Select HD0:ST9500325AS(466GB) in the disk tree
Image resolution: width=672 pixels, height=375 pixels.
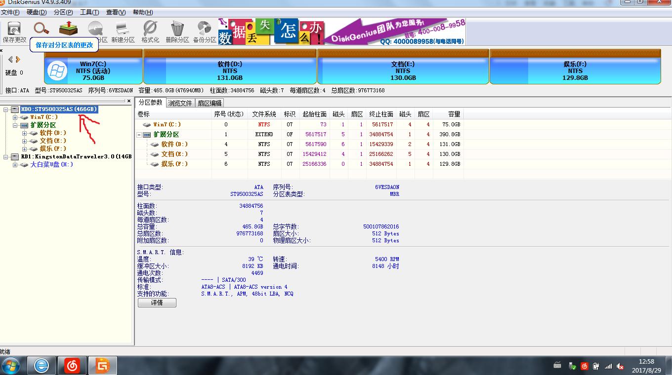(x=59, y=109)
